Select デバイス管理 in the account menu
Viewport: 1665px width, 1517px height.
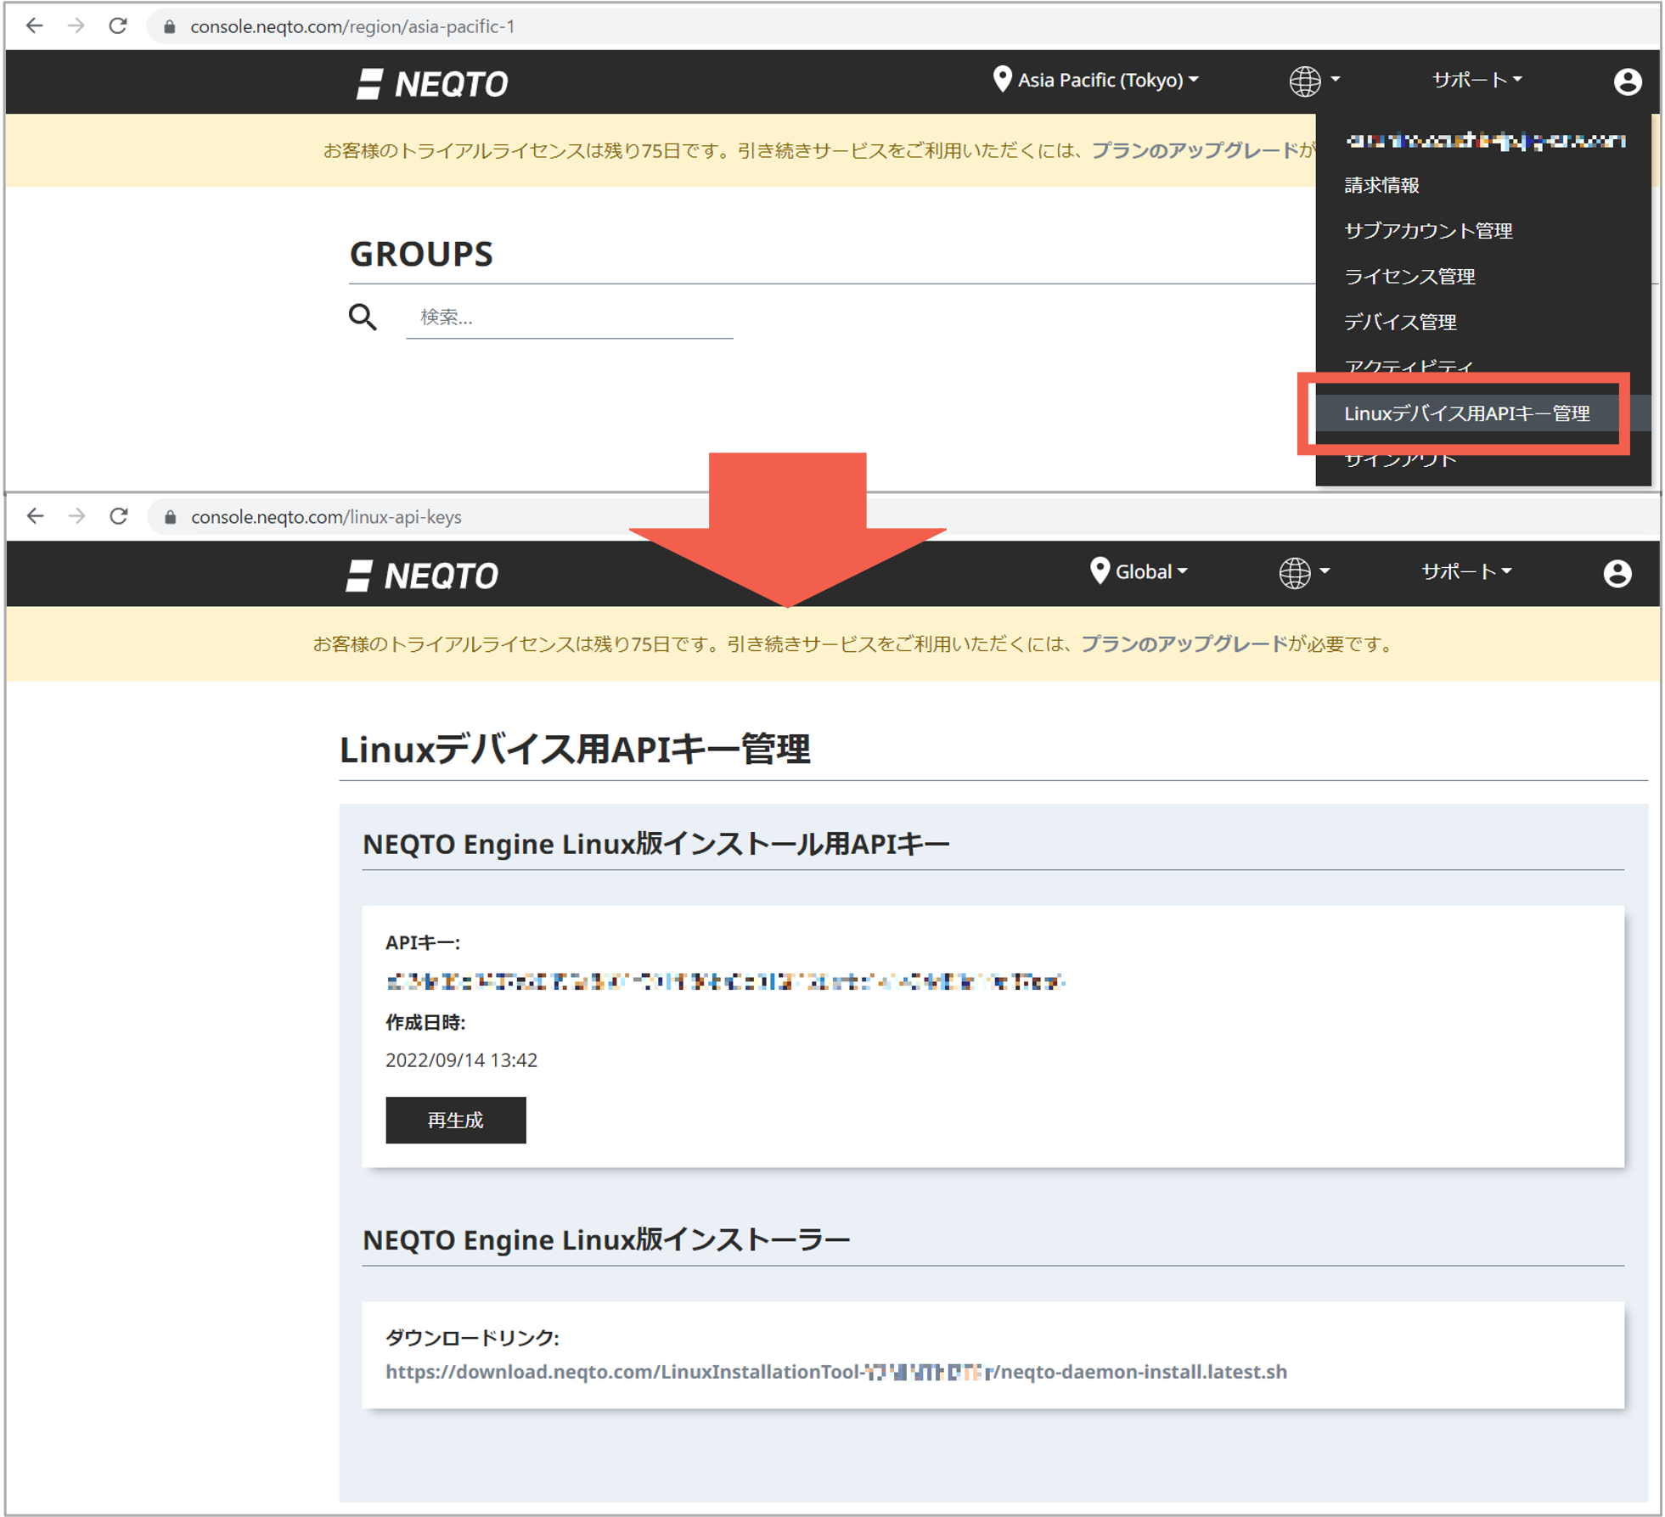pyautogui.click(x=1399, y=322)
